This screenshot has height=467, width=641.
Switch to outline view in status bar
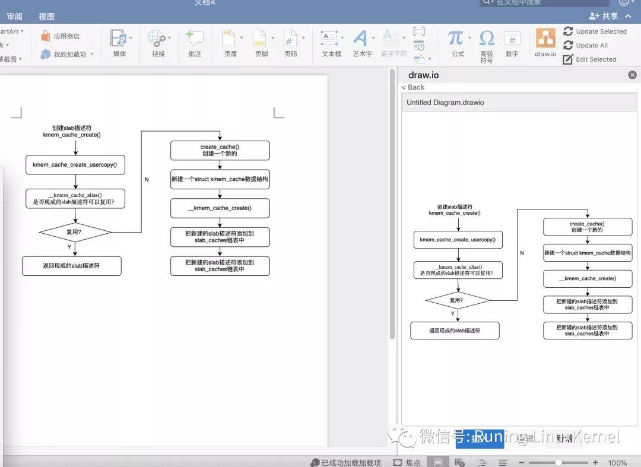(482, 462)
